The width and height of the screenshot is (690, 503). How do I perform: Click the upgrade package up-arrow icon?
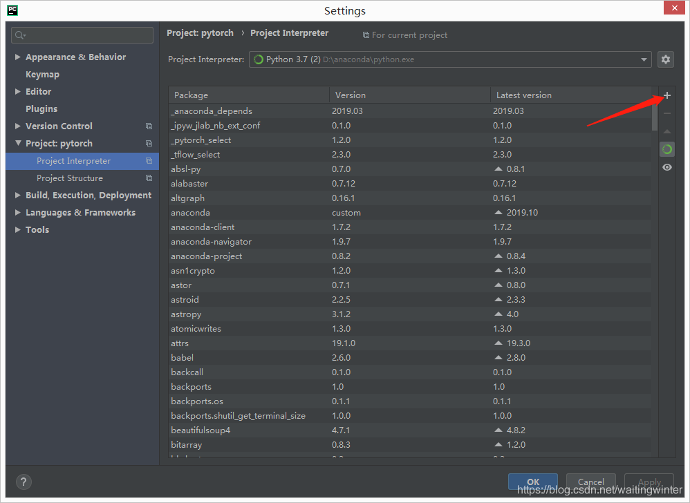(x=667, y=131)
